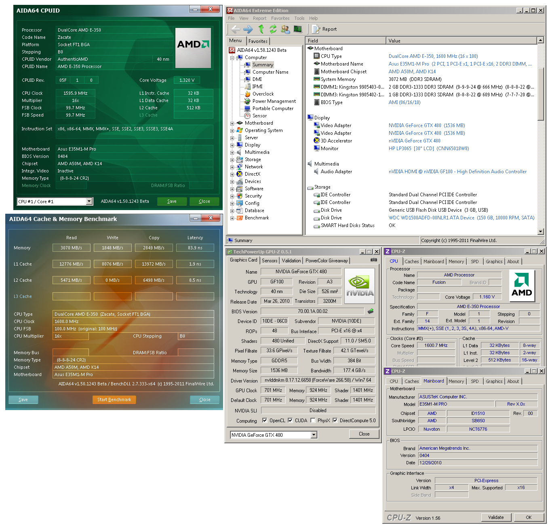Click the shield icon beside Security

pos(240,196)
